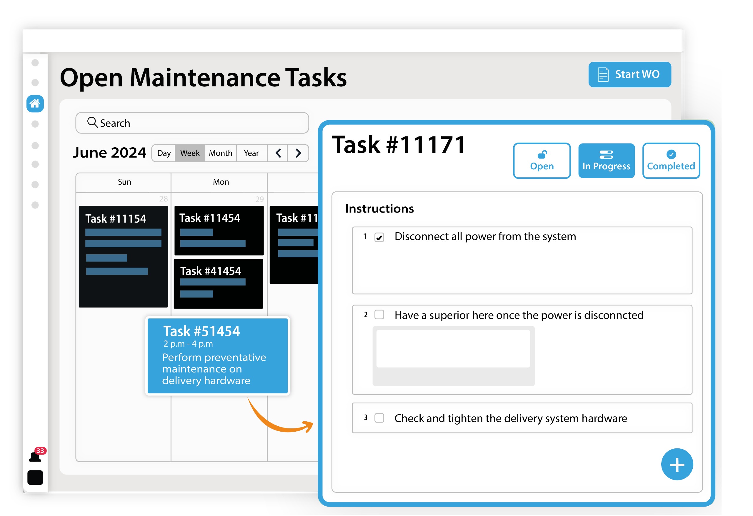Go to previous week with left chevron

point(278,153)
